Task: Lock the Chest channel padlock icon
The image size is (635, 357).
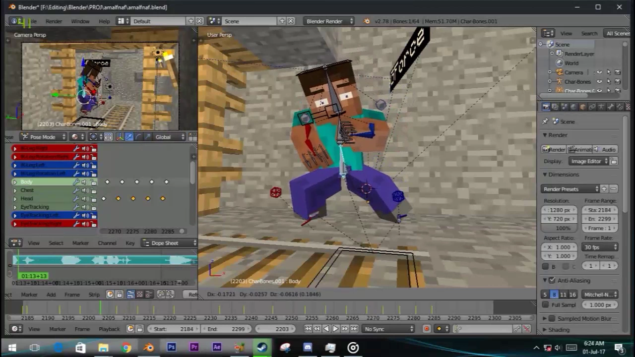Action: (93, 190)
